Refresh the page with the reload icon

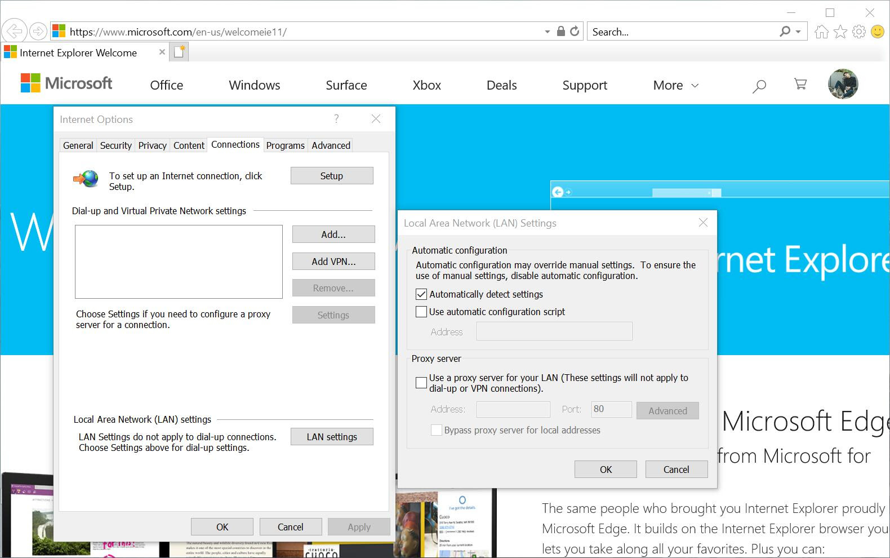tap(575, 32)
